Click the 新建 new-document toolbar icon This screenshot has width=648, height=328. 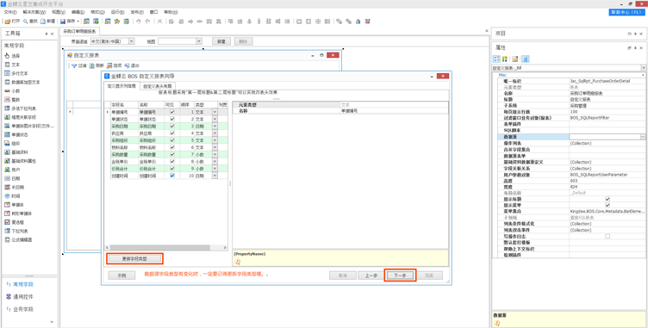click(x=42, y=21)
